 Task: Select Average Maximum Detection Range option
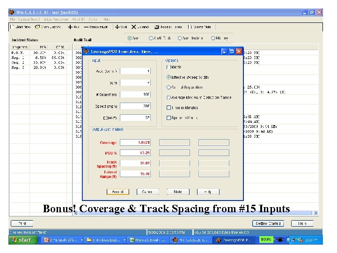168,97
